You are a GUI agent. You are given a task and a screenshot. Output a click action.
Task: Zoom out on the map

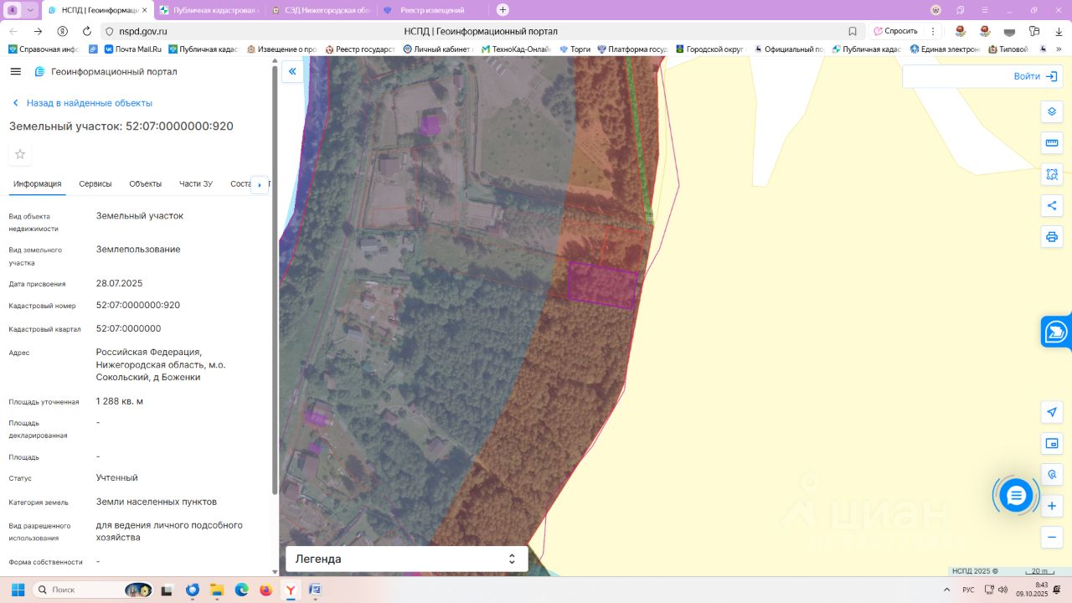(1052, 537)
